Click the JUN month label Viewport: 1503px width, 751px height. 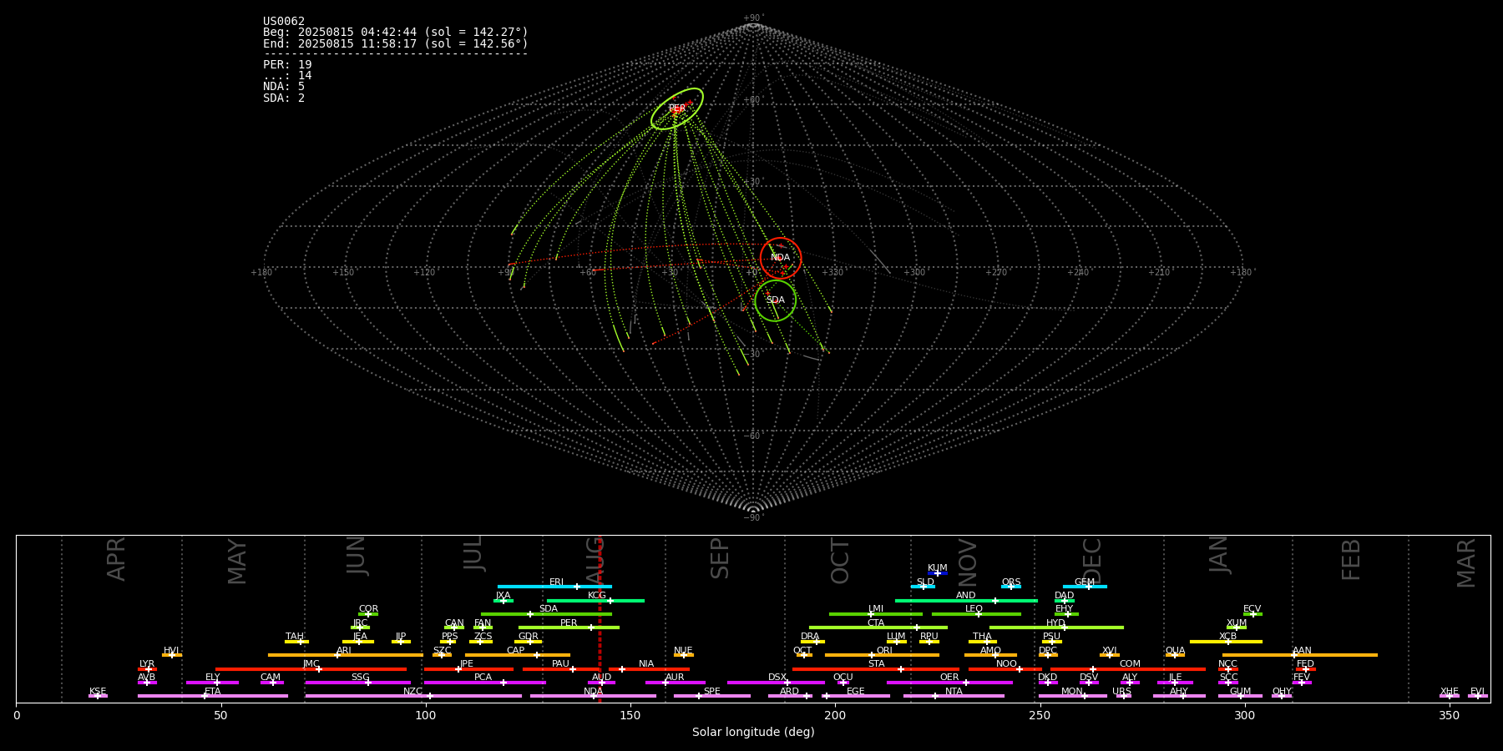click(x=357, y=556)
